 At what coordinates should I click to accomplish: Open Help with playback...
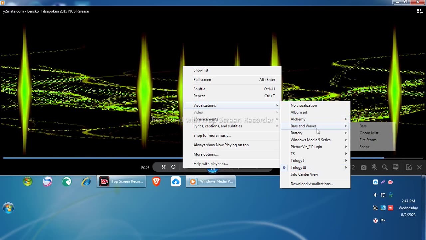click(232, 164)
